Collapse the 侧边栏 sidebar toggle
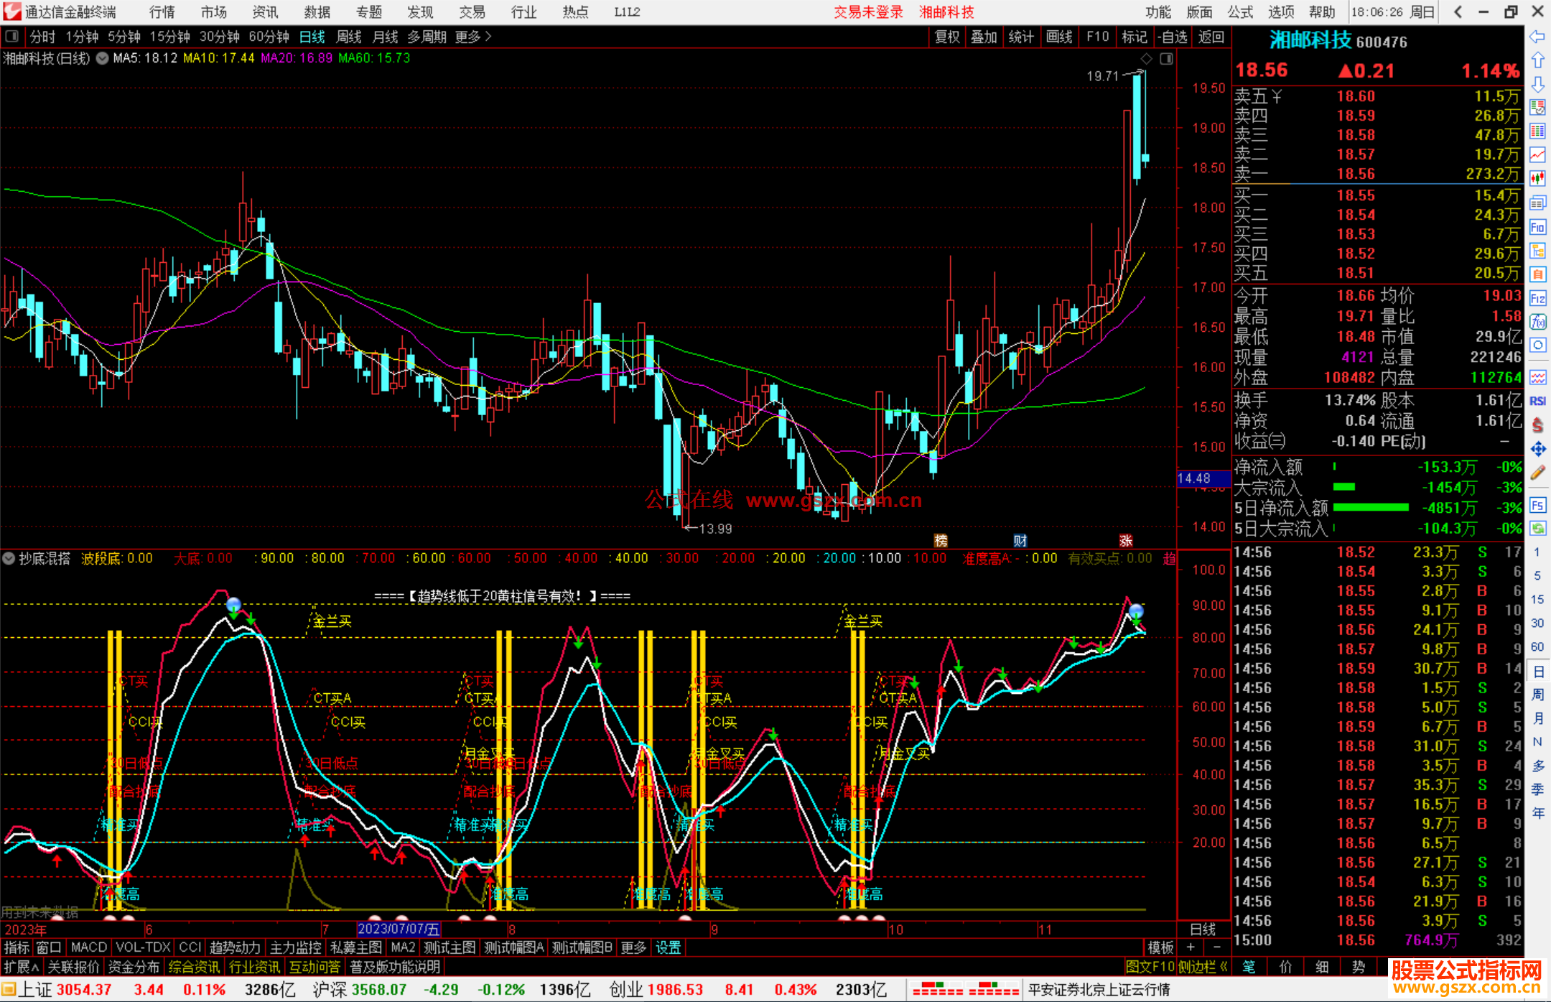The height and width of the screenshot is (1002, 1551). [x=1203, y=967]
